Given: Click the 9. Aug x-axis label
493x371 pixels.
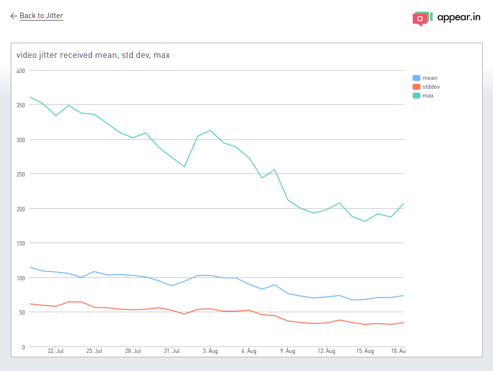Looking at the screenshot, I should pyautogui.click(x=288, y=351).
